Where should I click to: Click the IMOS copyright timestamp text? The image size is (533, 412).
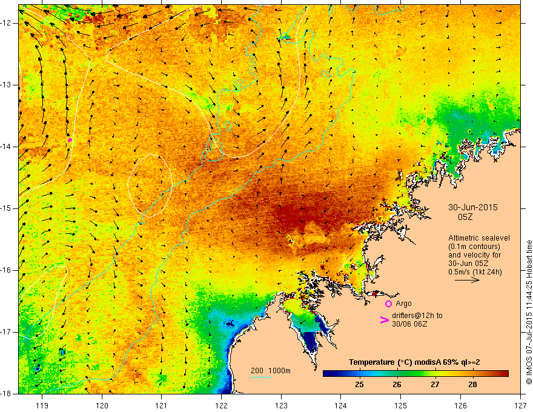(x=529, y=313)
